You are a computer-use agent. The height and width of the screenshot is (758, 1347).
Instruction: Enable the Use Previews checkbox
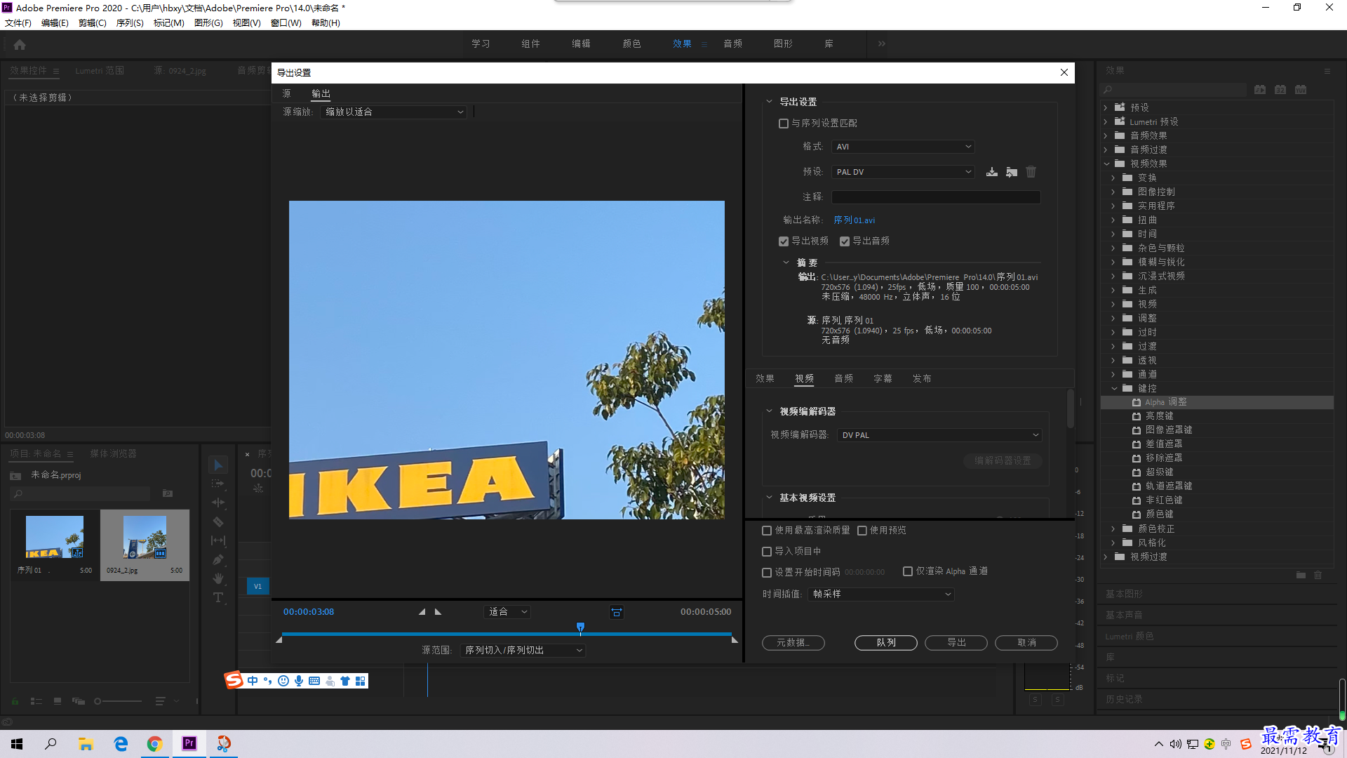(x=862, y=531)
